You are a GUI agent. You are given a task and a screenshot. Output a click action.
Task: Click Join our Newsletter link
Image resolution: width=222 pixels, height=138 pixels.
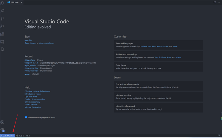33,107
